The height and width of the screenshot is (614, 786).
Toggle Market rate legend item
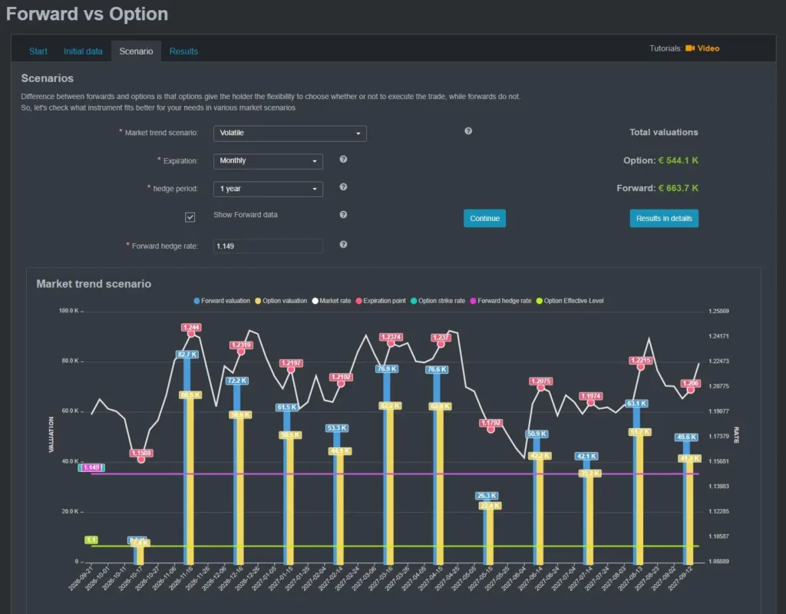332,301
